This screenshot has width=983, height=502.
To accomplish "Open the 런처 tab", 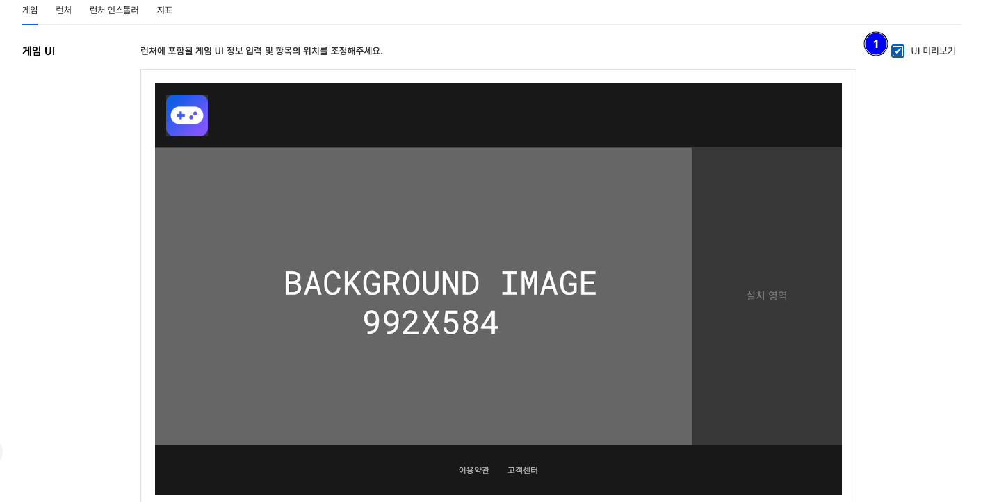I will tap(63, 10).
